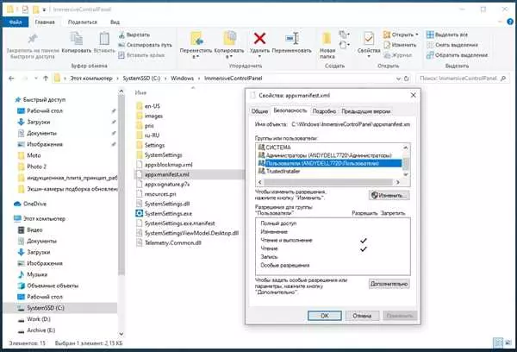The height and width of the screenshot is (352, 517).
Task: Click navigation pane scroll down arrow
Action: click(x=121, y=334)
